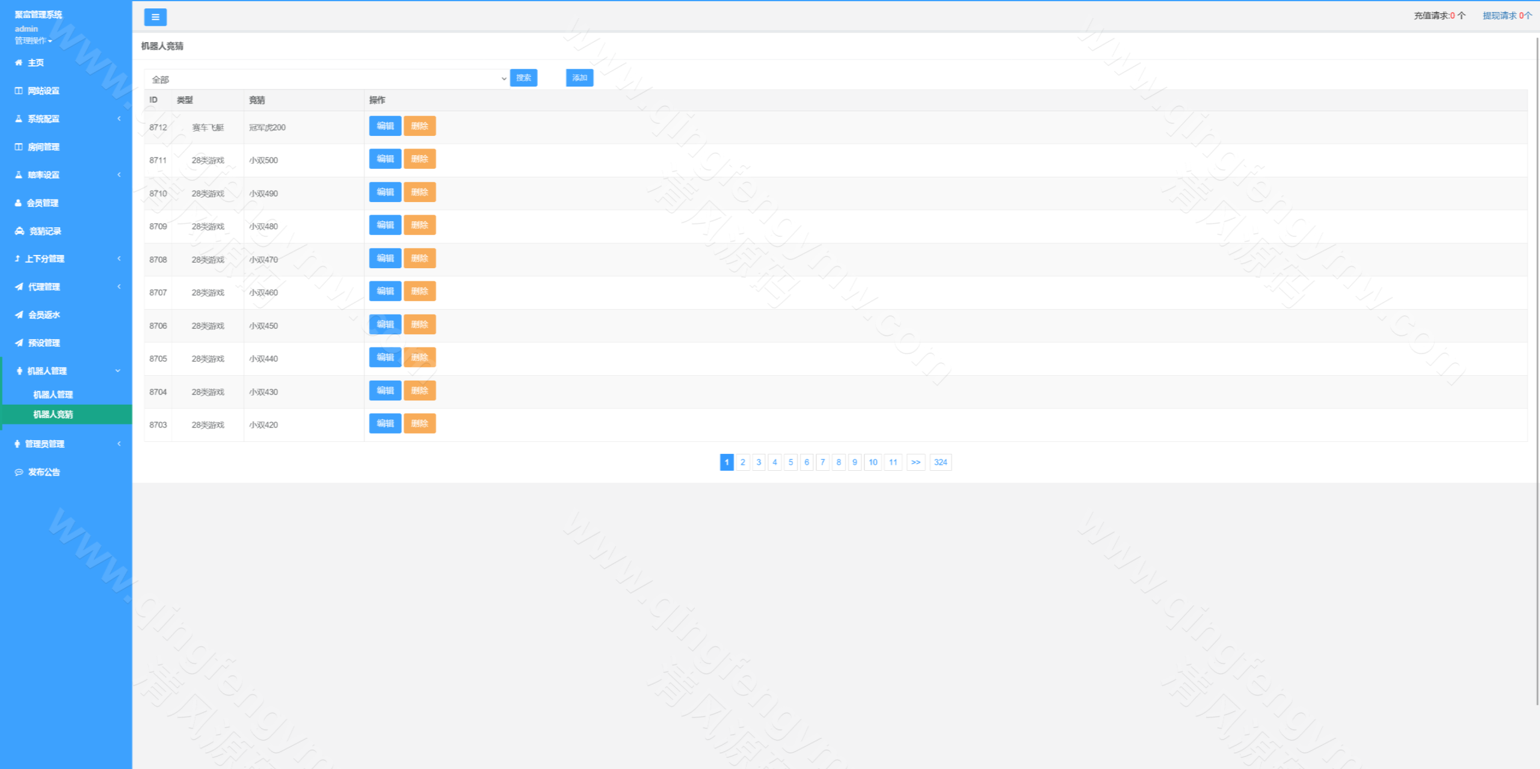Screen dimensions: 1540x769
Task: Click the 房间管理 sidebar icon
Action: [19, 147]
